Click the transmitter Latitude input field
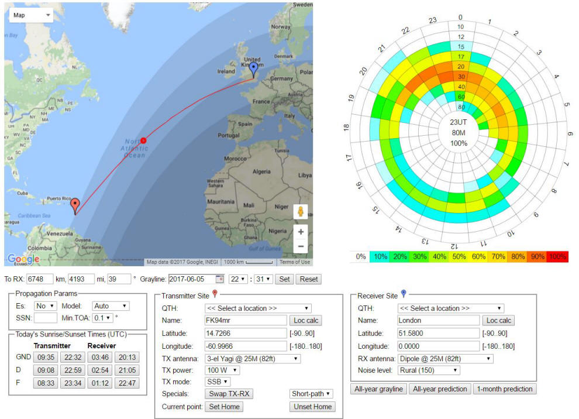579x419 pixels. [x=246, y=333]
